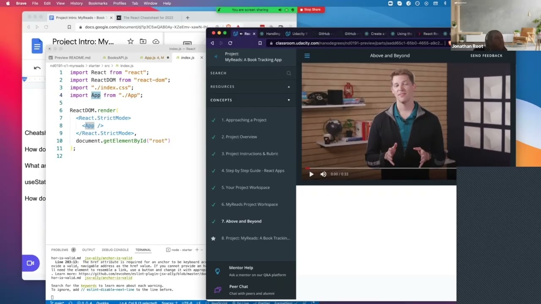This screenshot has width=541, height=304.
Task: Close the index.js editor tab
Action: (x=202, y=57)
